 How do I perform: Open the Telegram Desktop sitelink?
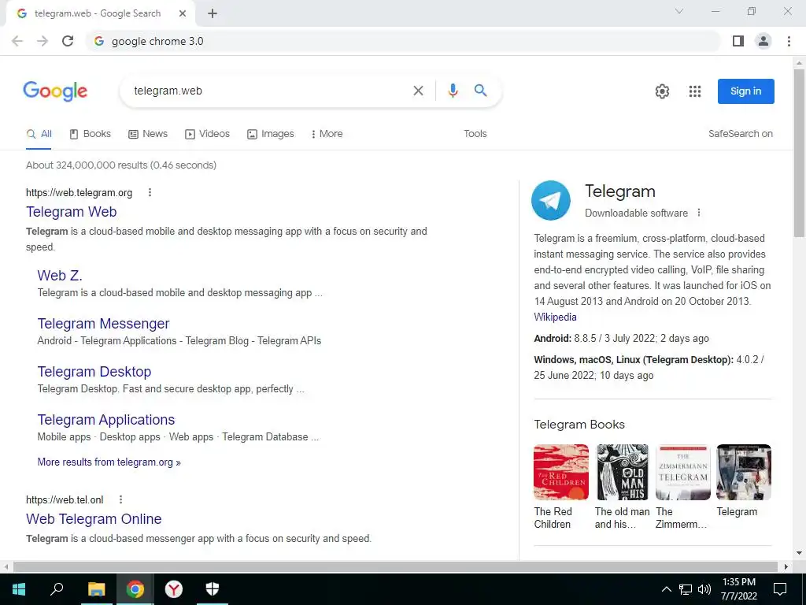point(94,372)
